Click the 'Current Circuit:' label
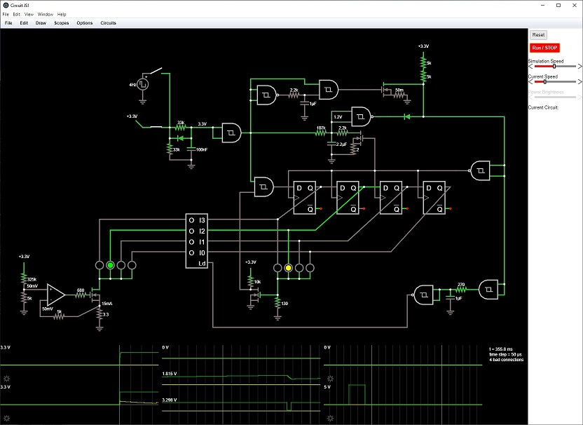 coord(543,107)
